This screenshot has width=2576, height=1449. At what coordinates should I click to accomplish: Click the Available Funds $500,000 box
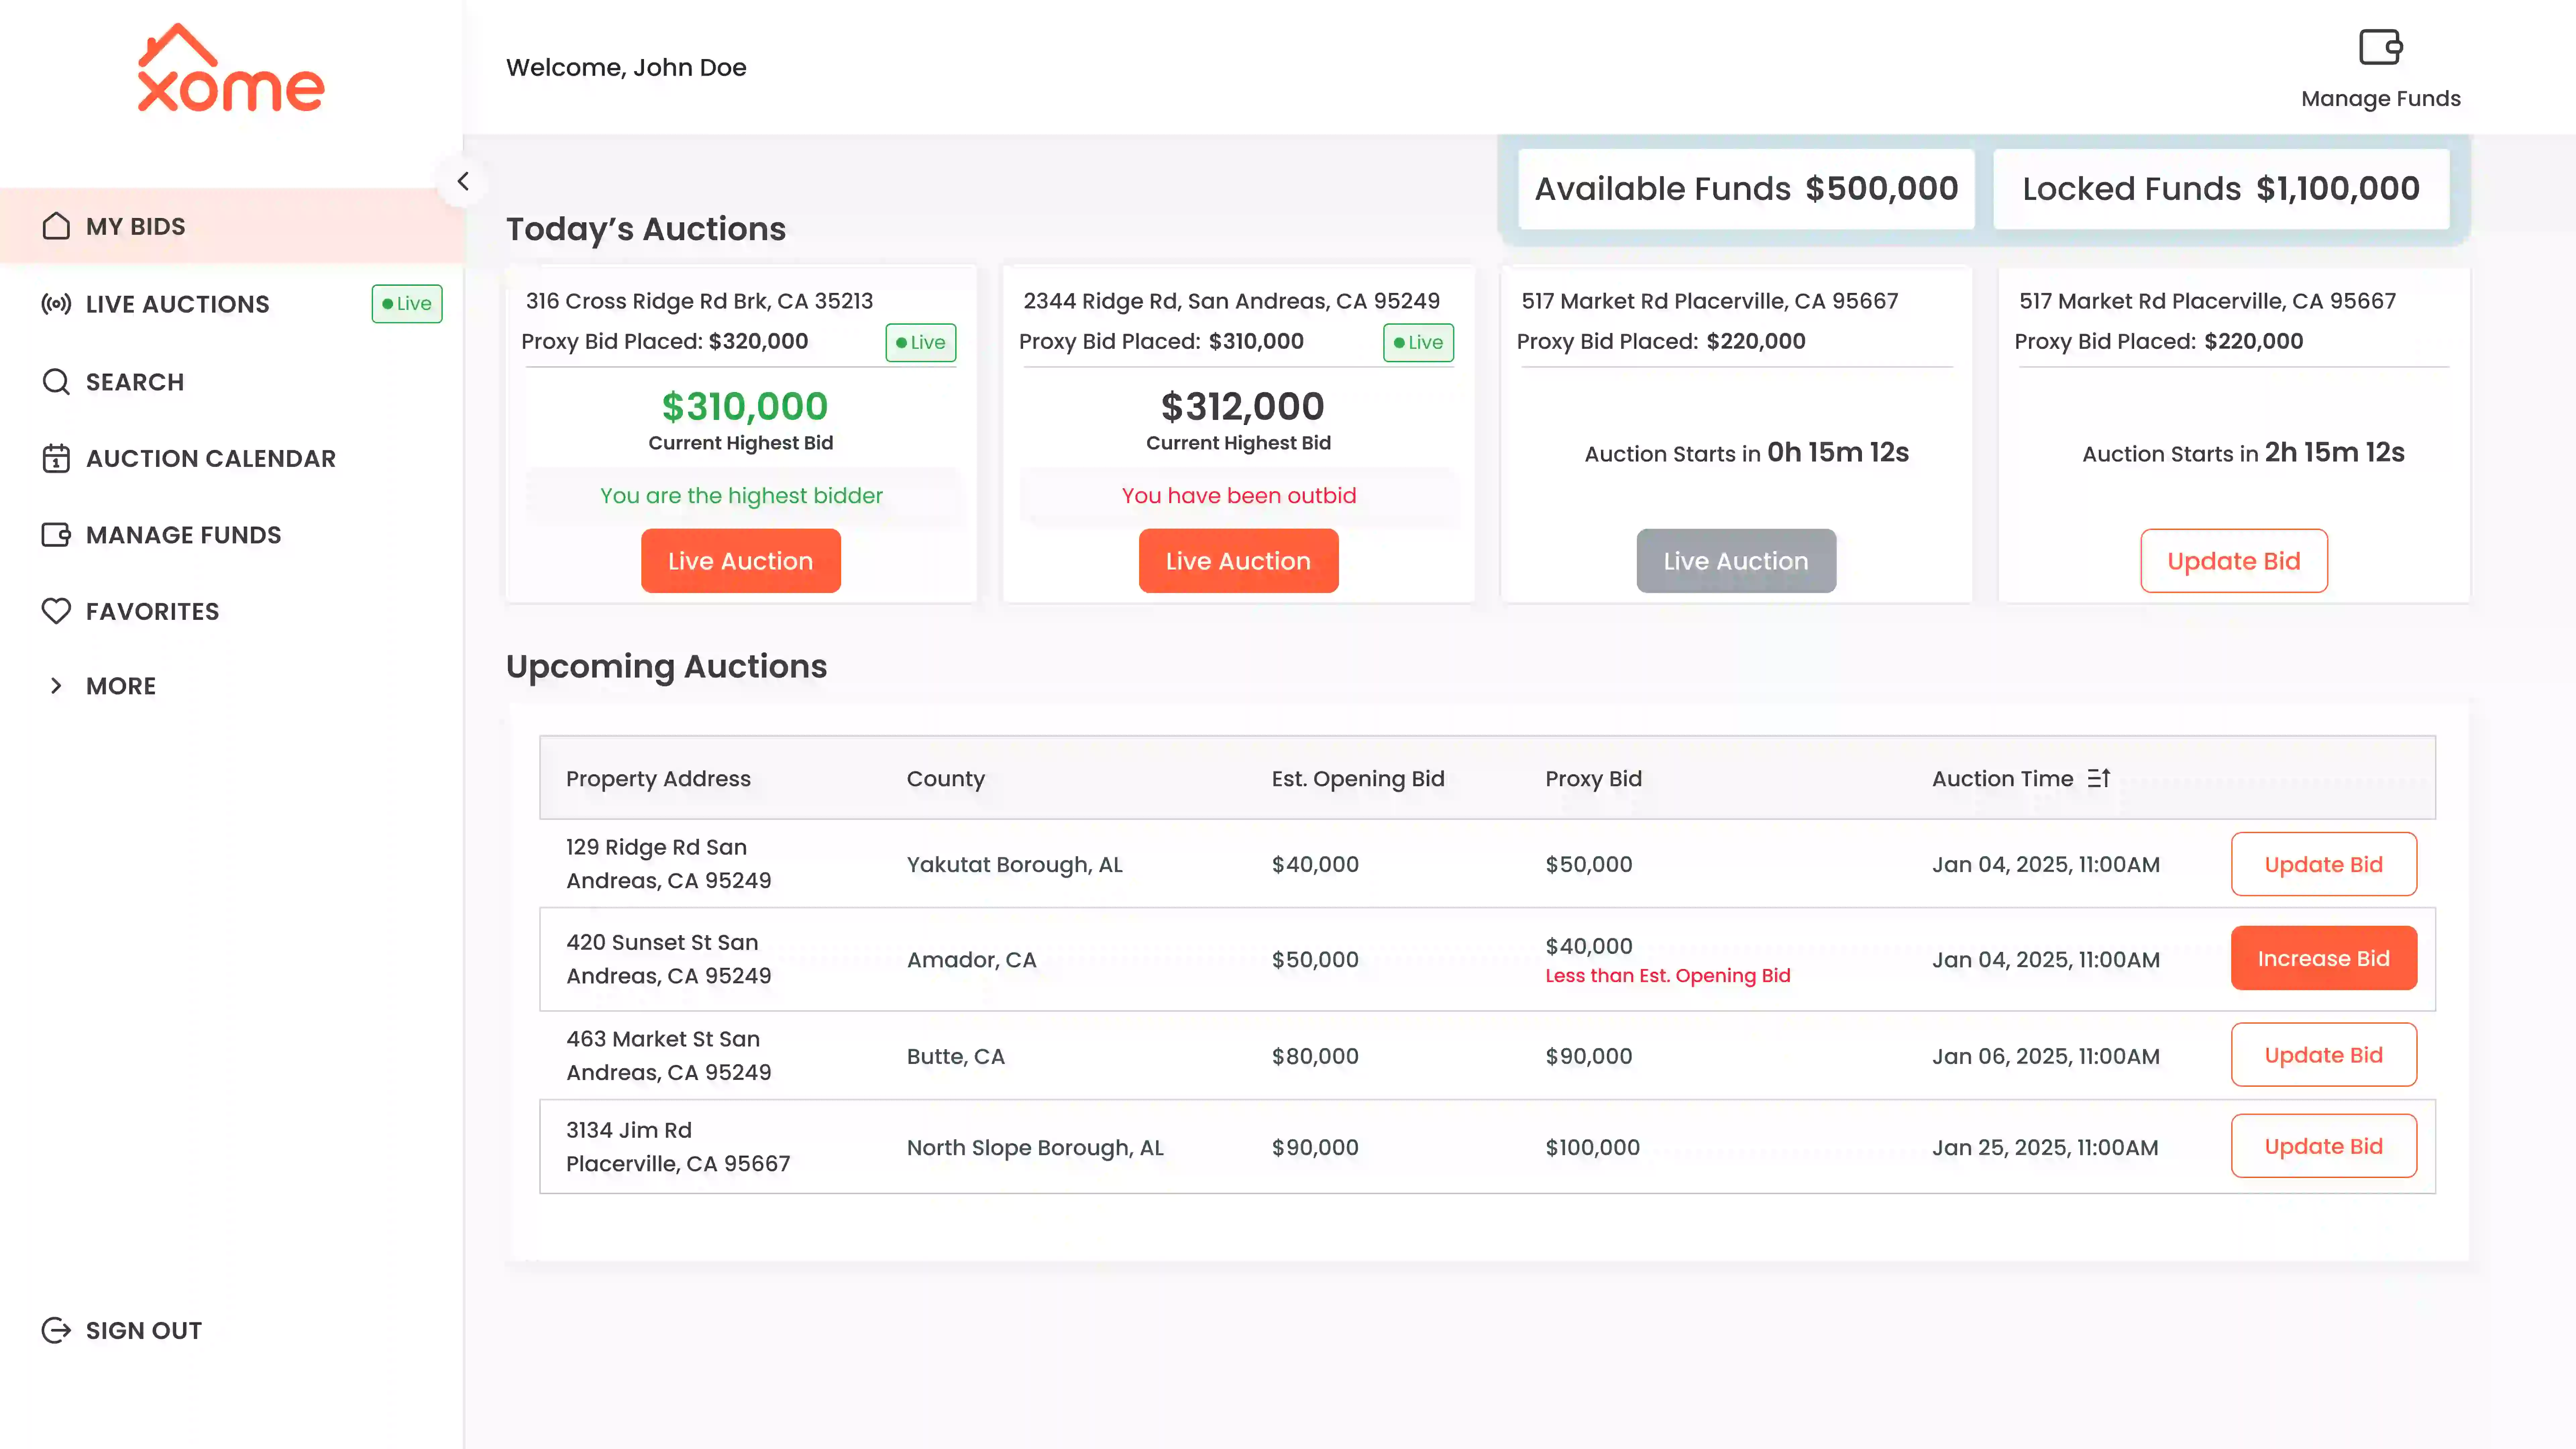1746,189
